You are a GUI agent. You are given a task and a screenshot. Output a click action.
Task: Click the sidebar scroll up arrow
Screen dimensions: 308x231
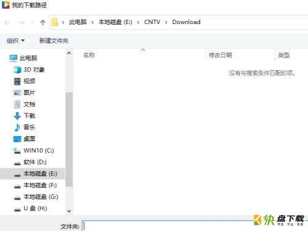pyautogui.click(x=69, y=53)
